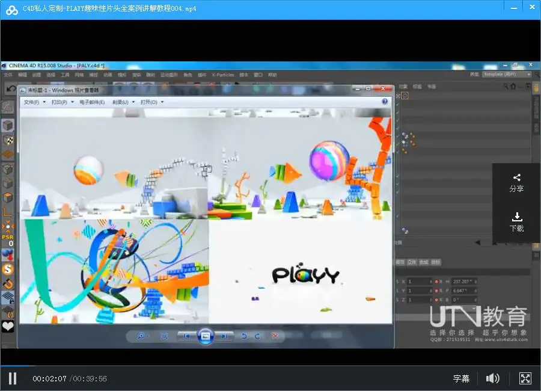Click the R.H rotation value field
This screenshot has width=541, height=391.
[x=463, y=282]
